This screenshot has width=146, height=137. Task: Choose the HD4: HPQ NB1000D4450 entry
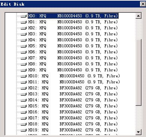coord(73,40)
